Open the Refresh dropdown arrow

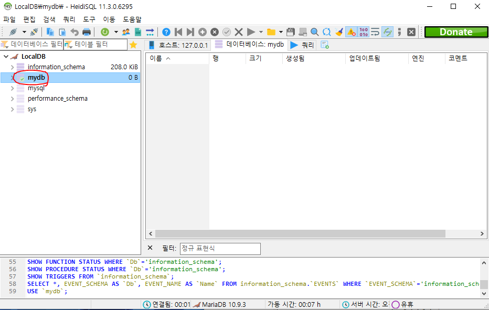coord(116,32)
